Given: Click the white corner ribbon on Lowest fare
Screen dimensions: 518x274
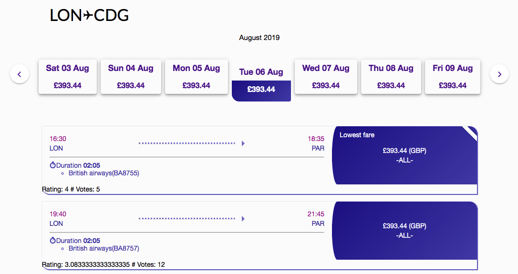Looking at the screenshot, I should click(471, 133).
